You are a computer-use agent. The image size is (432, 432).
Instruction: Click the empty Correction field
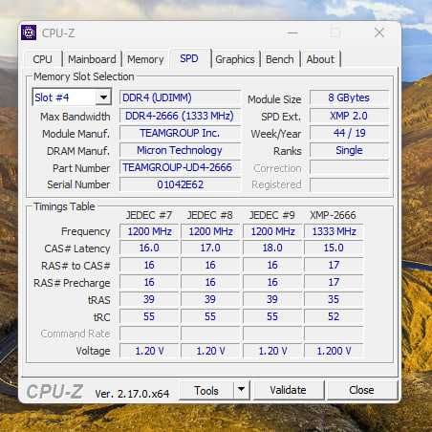click(349, 167)
